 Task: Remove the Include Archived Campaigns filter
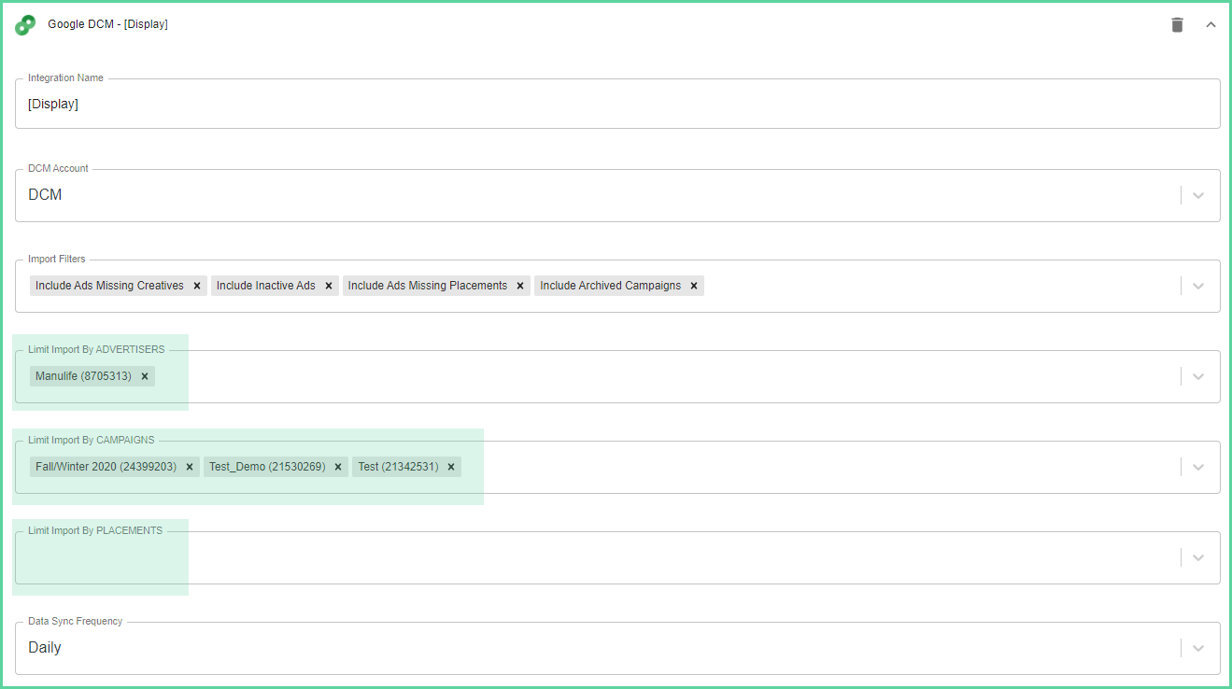[694, 286]
